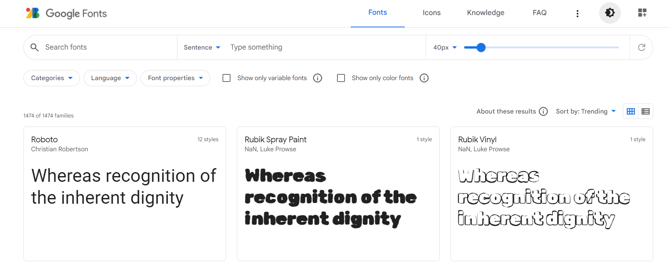Switch to grid view layout
Viewport: 669px width, 272px height.
[630, 111]
